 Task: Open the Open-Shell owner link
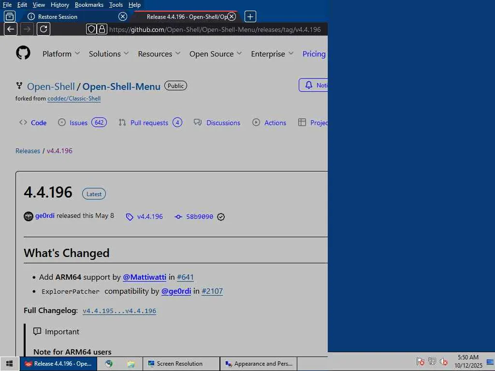51,86
